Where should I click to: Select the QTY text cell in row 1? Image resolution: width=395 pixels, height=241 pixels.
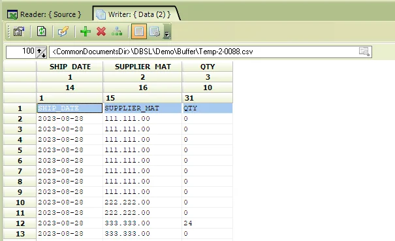pyautogui.click(x=208, y=108)
